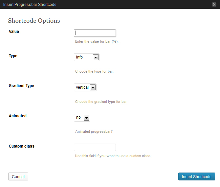Select the Gradient Type label text
Viewport: 220px width, 187px height.
(21, 86)
